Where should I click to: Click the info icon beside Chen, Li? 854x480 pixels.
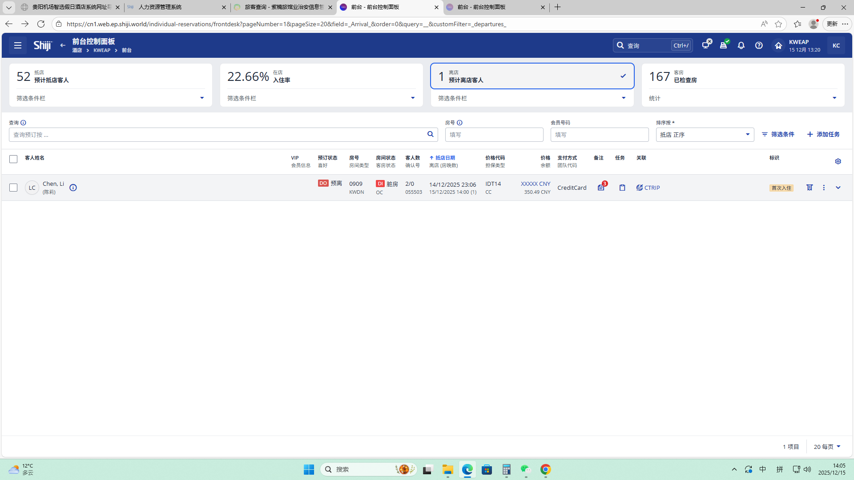pyautogui.click(x=73, y=188)
